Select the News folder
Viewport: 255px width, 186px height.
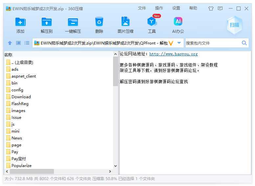[14, 138]
